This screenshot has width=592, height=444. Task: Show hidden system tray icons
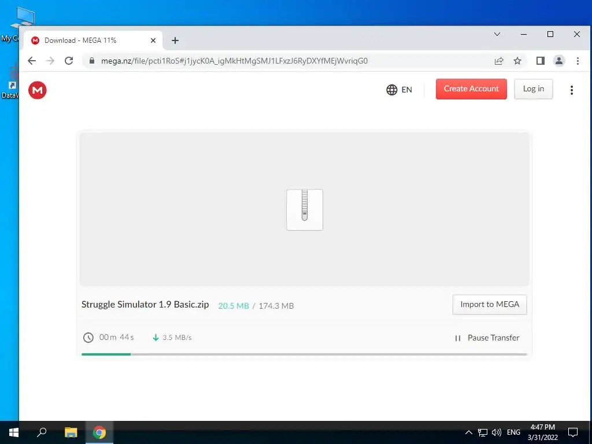[x=468, y=432]
